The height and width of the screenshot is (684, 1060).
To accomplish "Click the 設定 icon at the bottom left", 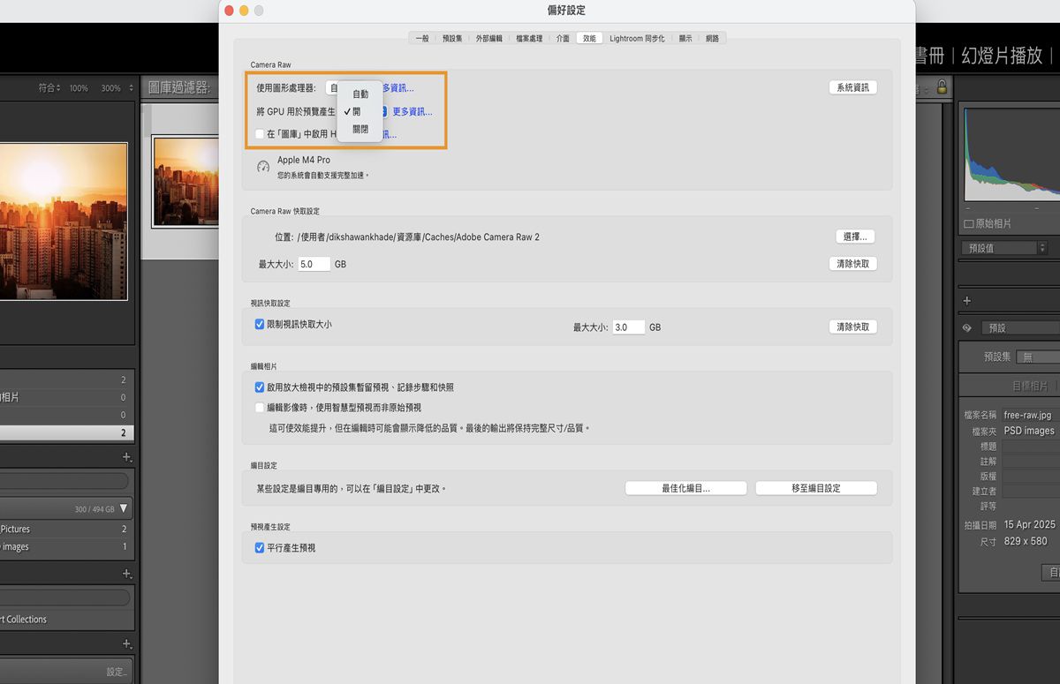I will coord(116,671).
